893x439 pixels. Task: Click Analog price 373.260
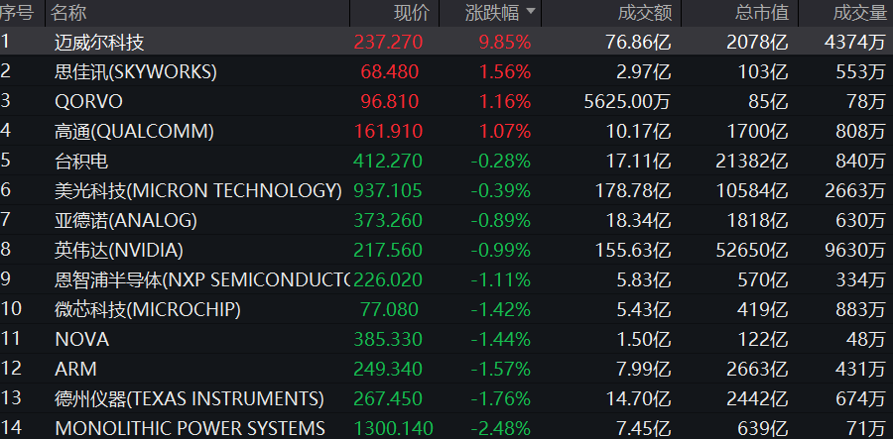point(388,220)
